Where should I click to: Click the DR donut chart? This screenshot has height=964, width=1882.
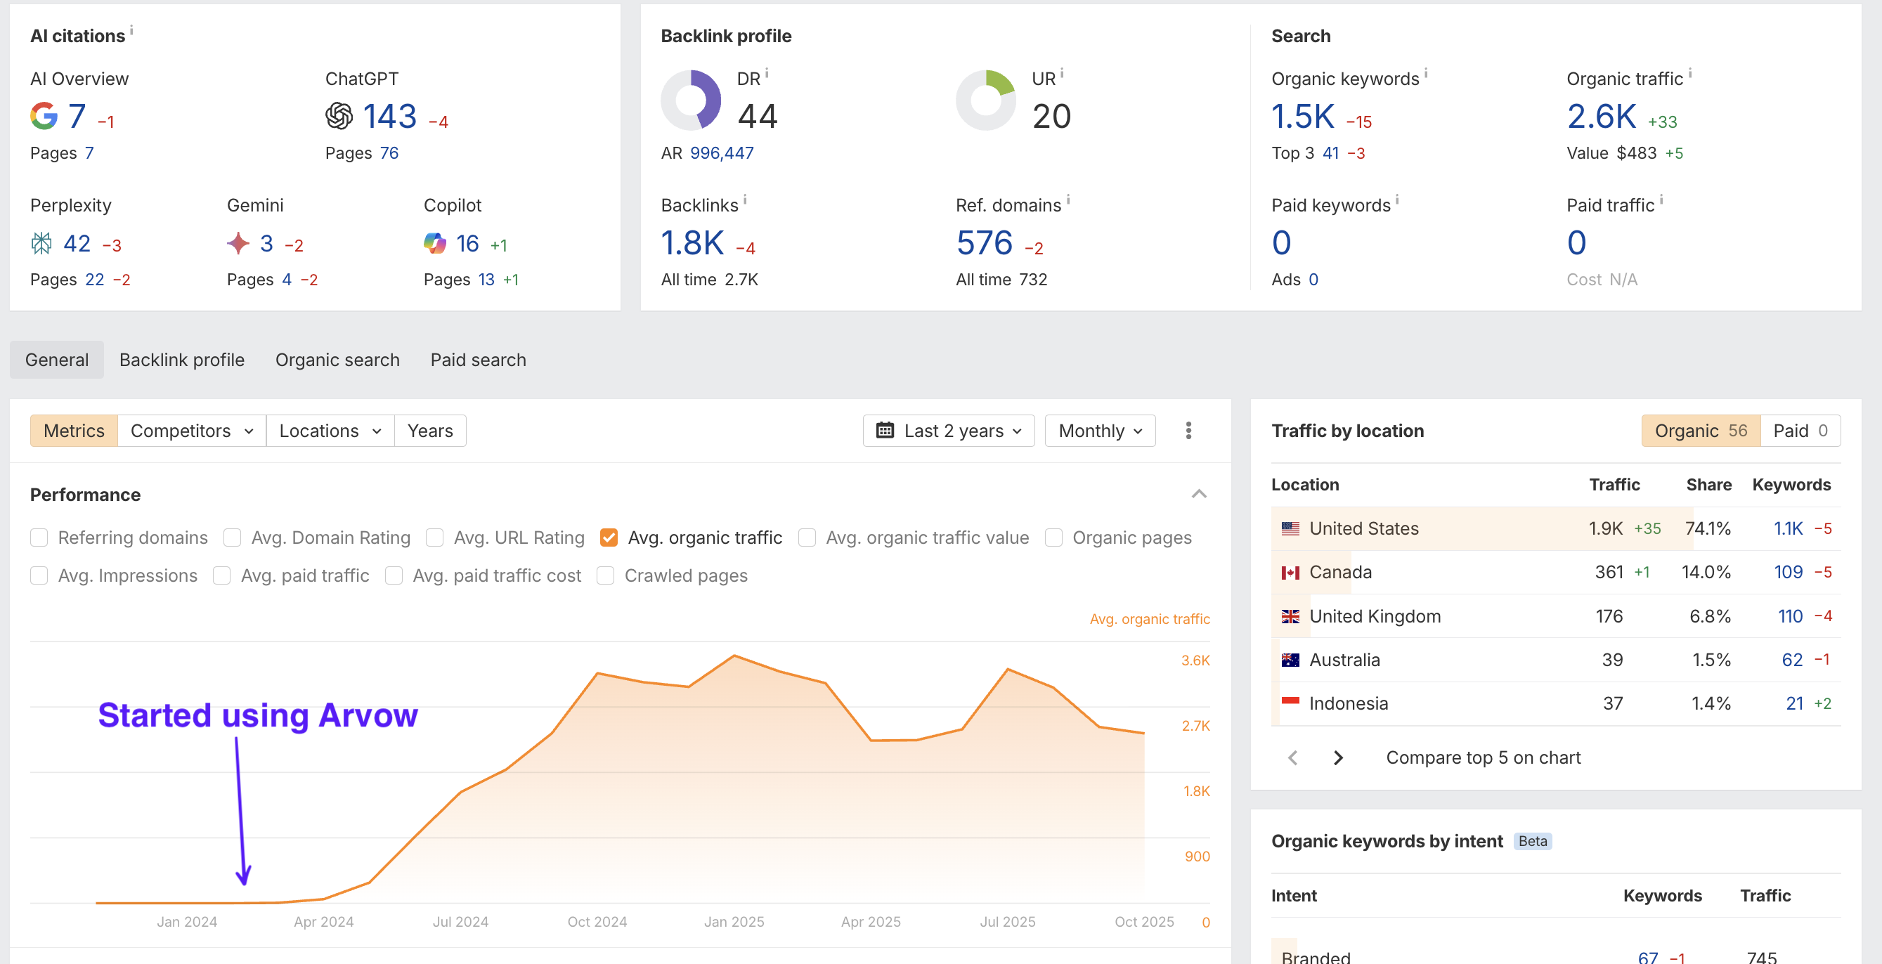tap(690, 100)
